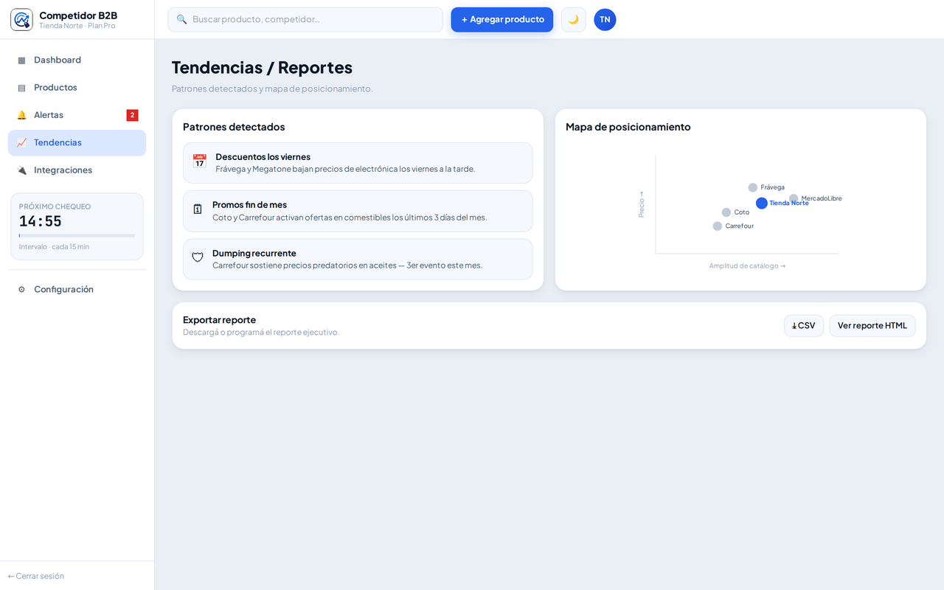Screen dimensions: 944x590
Task: Click the Intervalo · cada 15 min text
Action: 54,247
